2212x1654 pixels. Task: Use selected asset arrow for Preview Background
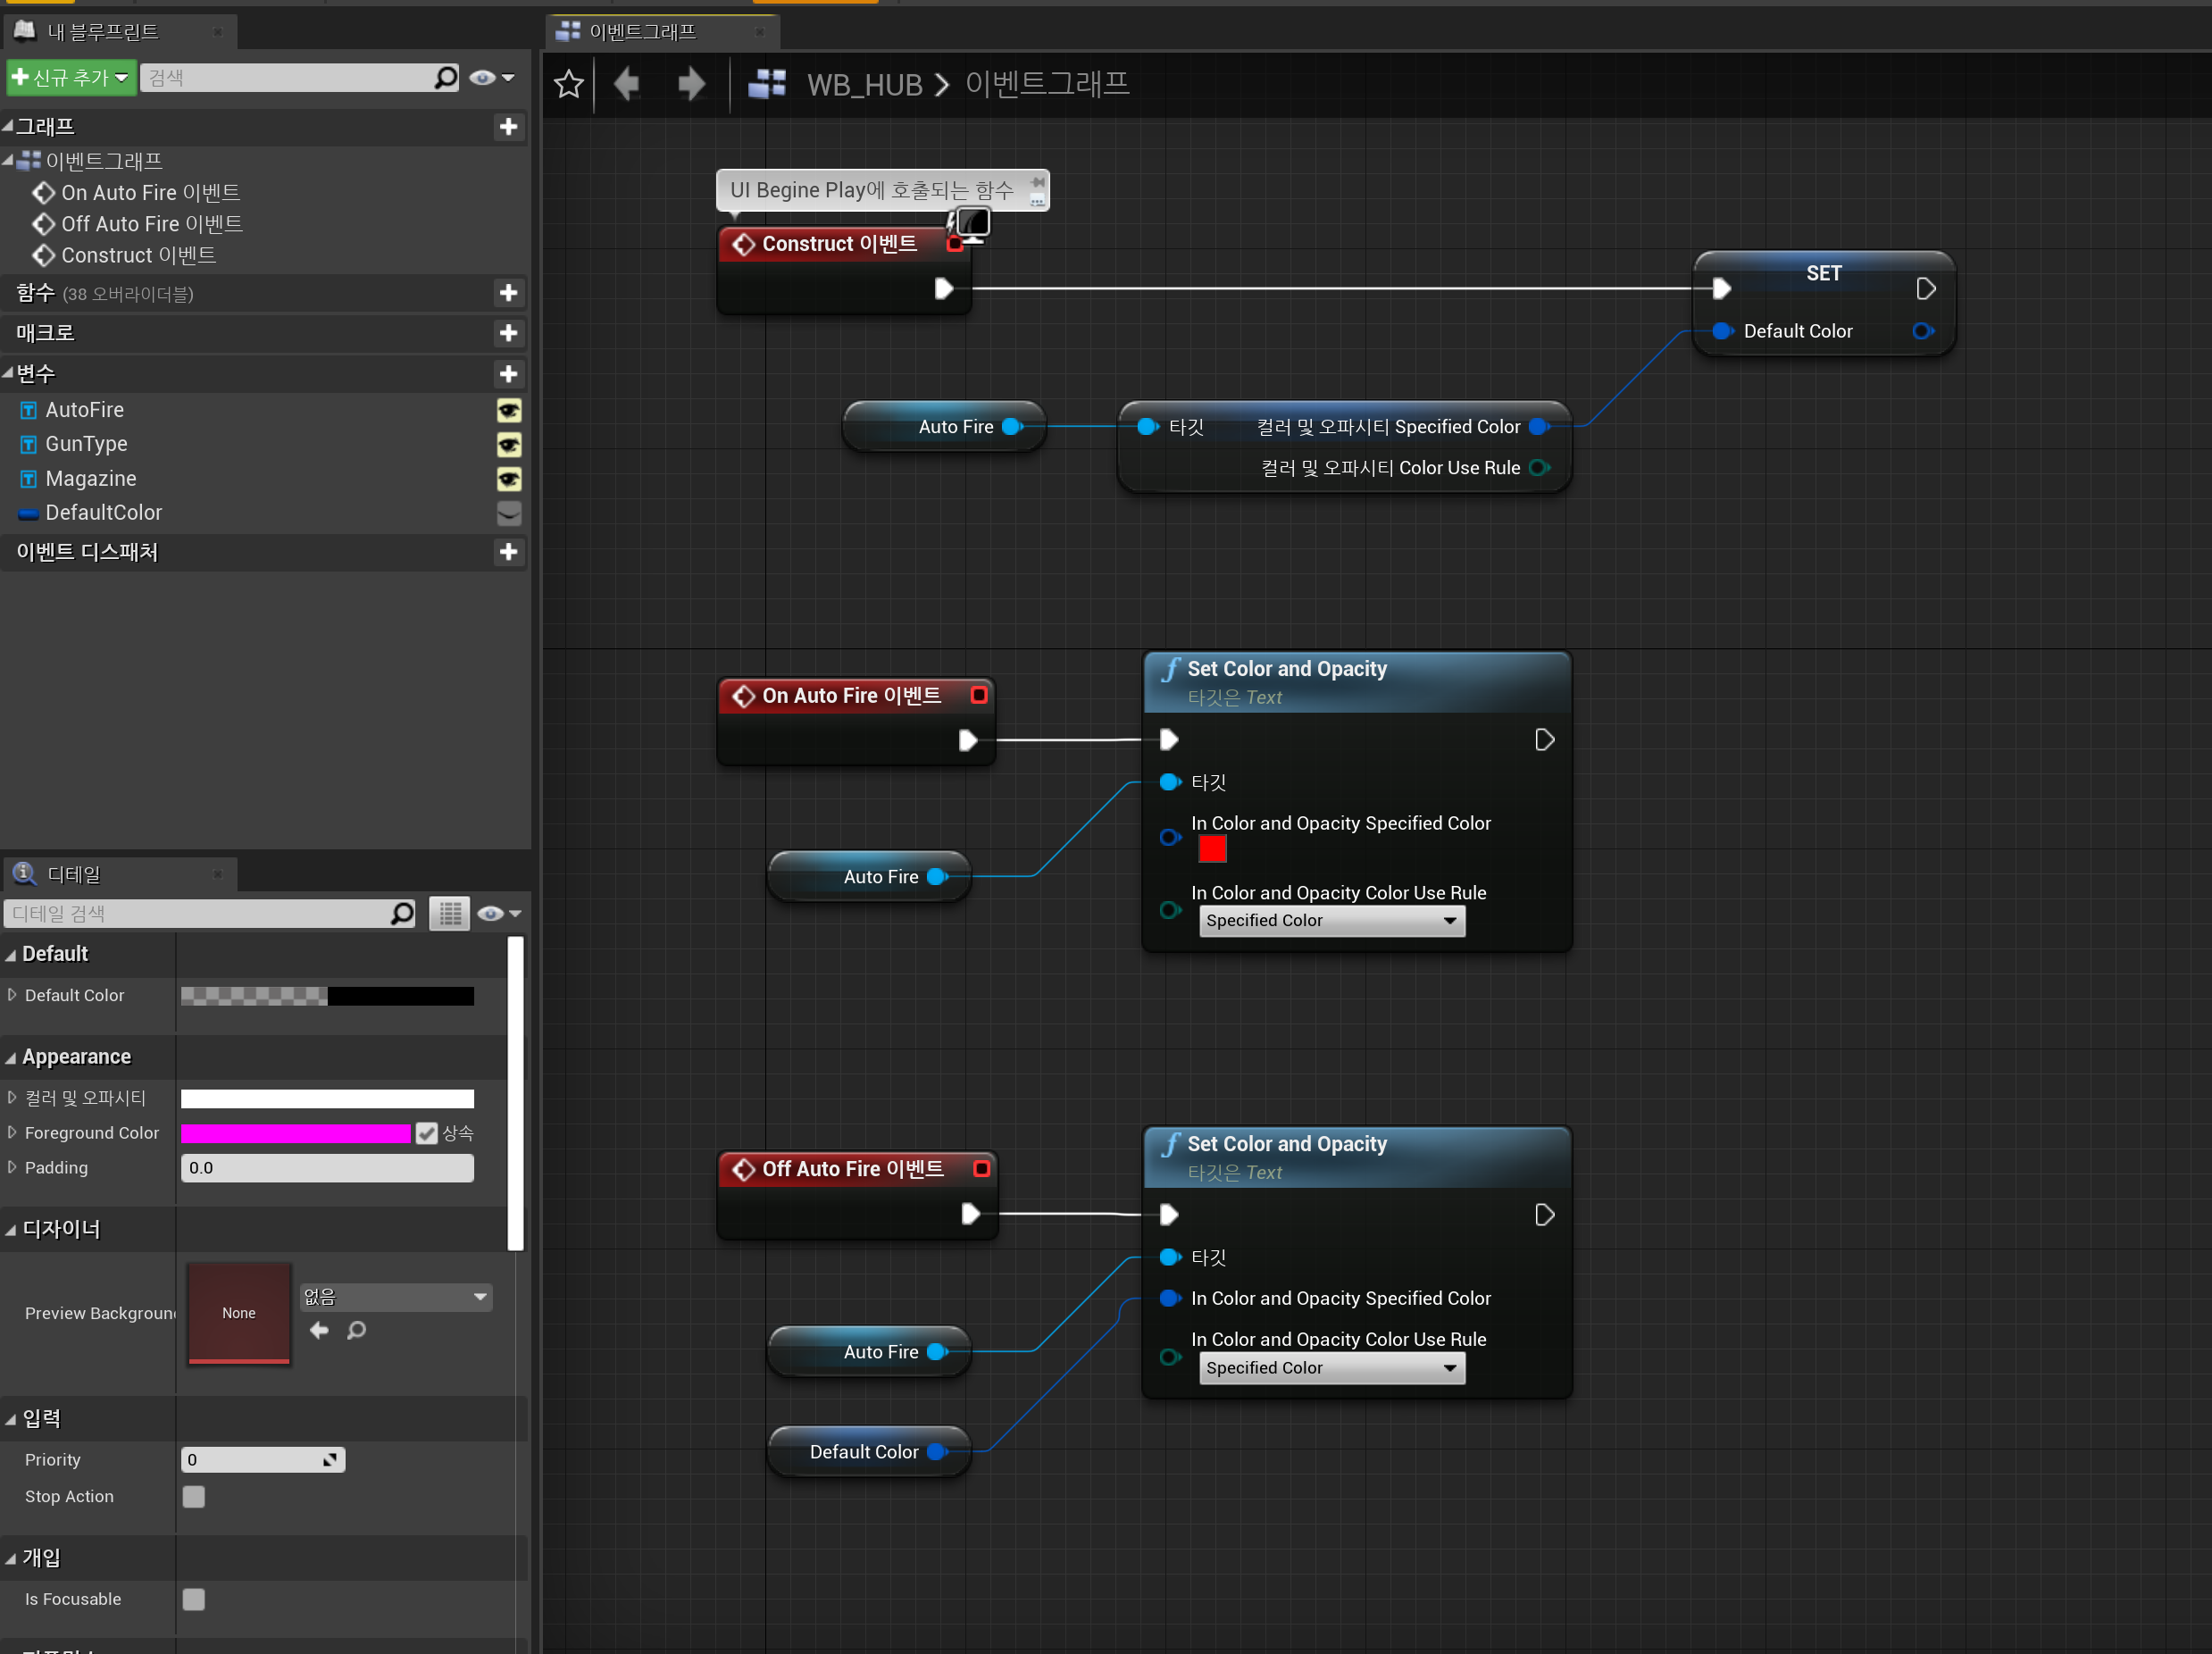(319, 1330)
